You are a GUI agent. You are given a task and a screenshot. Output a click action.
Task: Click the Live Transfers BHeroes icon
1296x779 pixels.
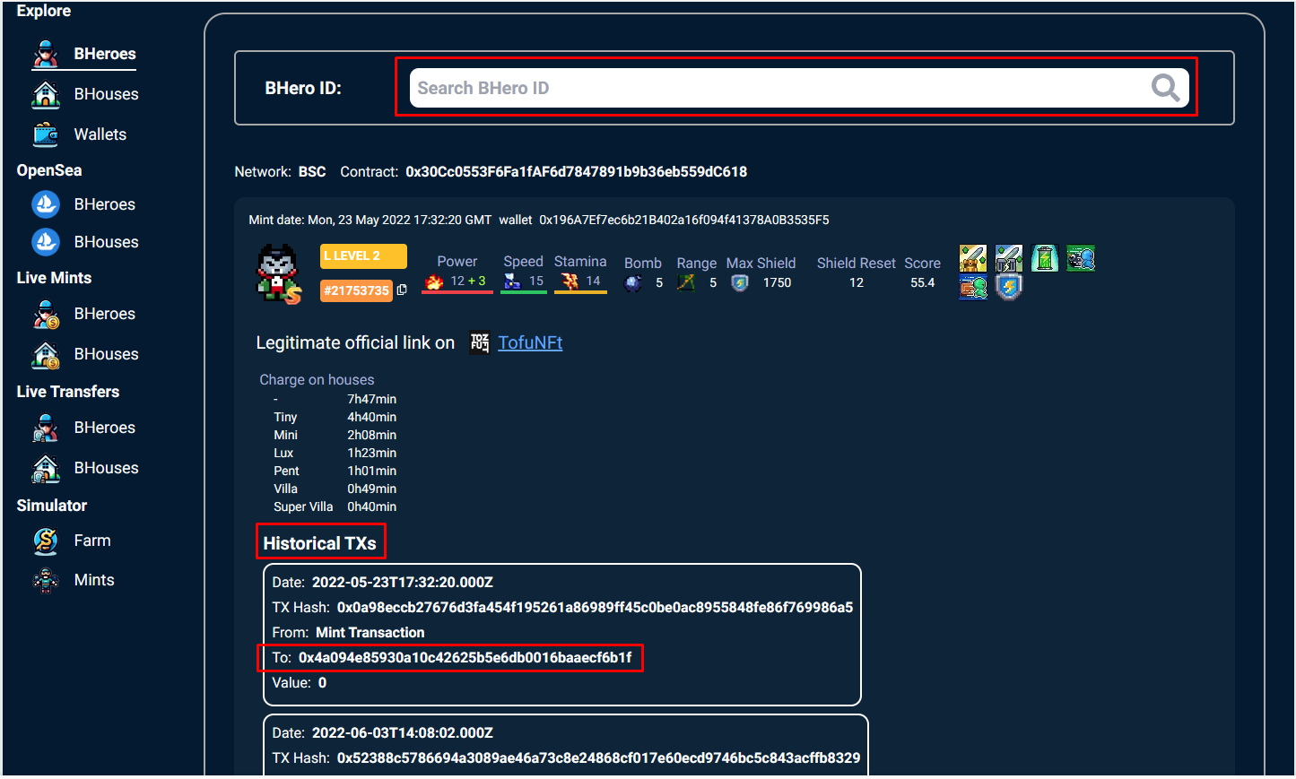point(46,428)
